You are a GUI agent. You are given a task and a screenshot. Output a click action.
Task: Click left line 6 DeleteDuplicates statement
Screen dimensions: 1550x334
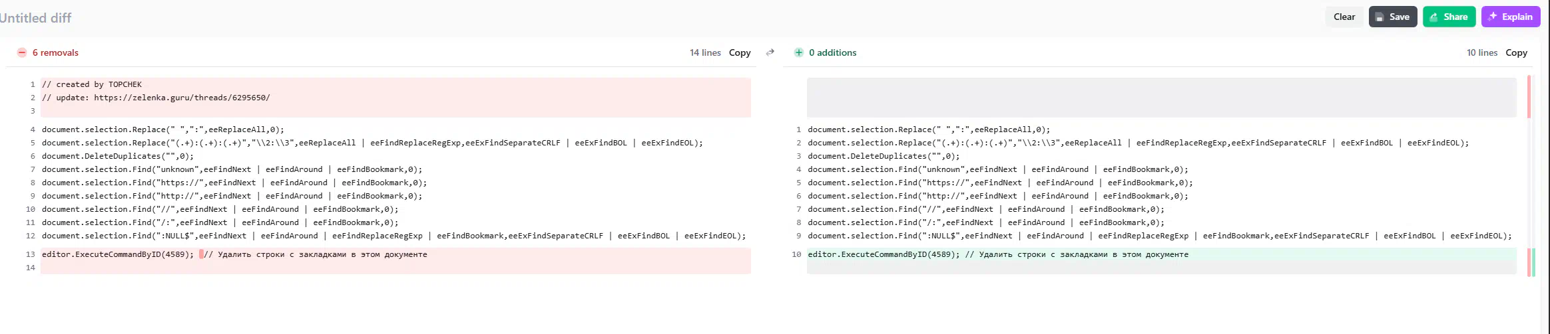[118, 156]
